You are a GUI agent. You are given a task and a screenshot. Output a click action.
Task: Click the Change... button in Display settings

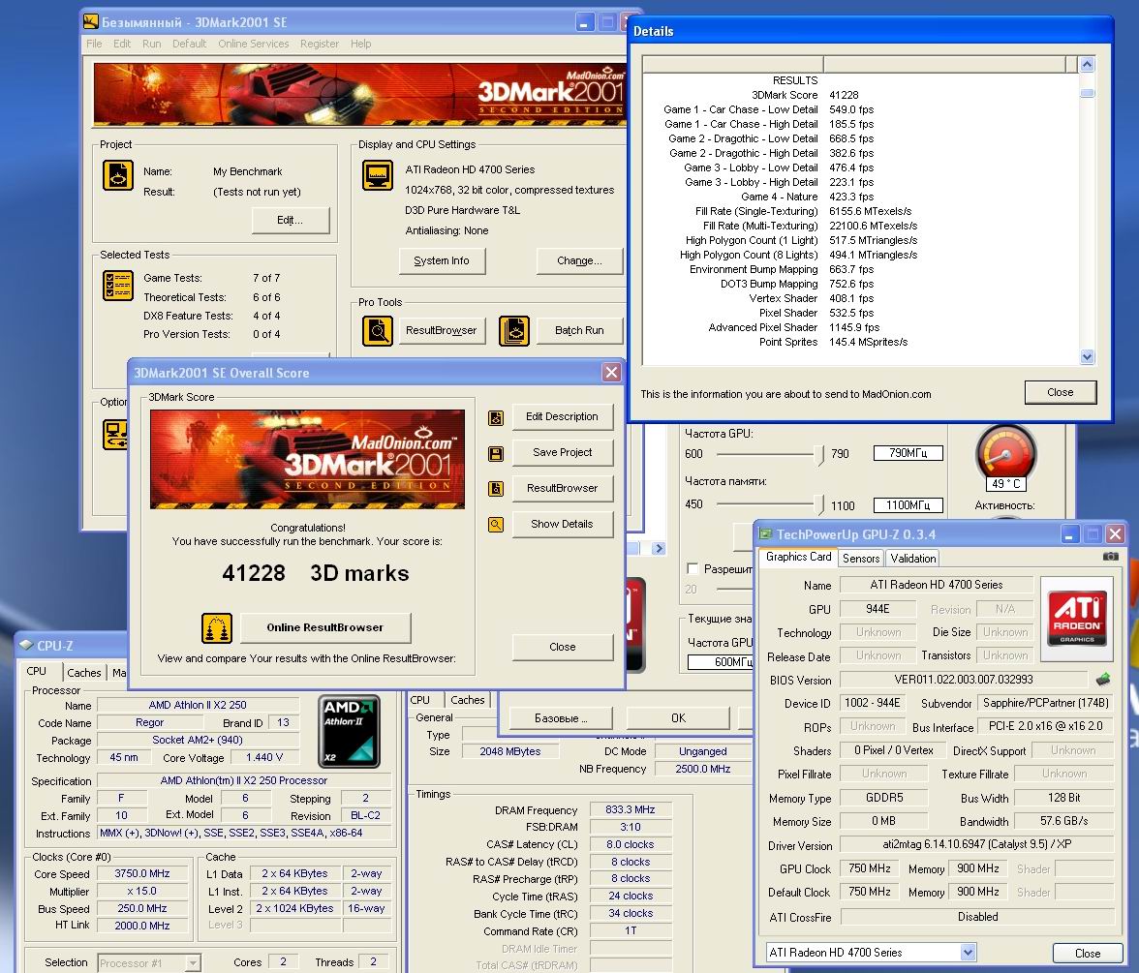pos(579,260)
